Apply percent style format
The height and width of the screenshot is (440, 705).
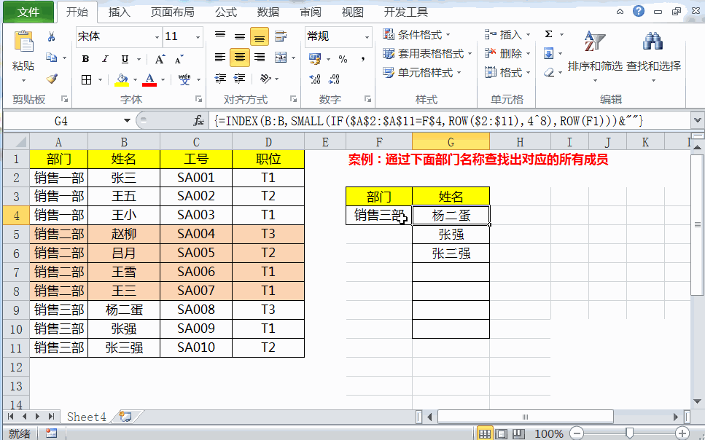click(x=343, y=59)
